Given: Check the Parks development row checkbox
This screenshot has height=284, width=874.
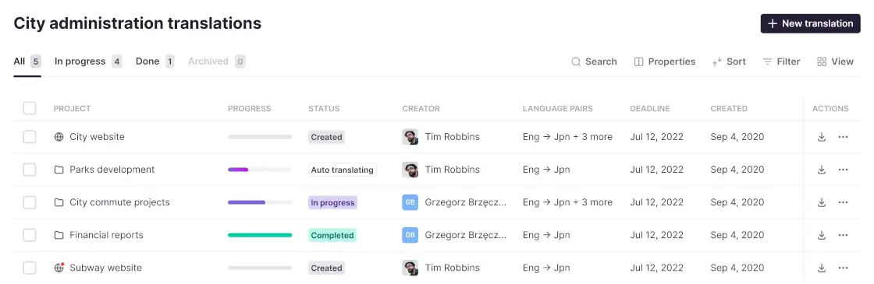Looking at the screenshot, I should pyautogui.click(x=30, y=170).
